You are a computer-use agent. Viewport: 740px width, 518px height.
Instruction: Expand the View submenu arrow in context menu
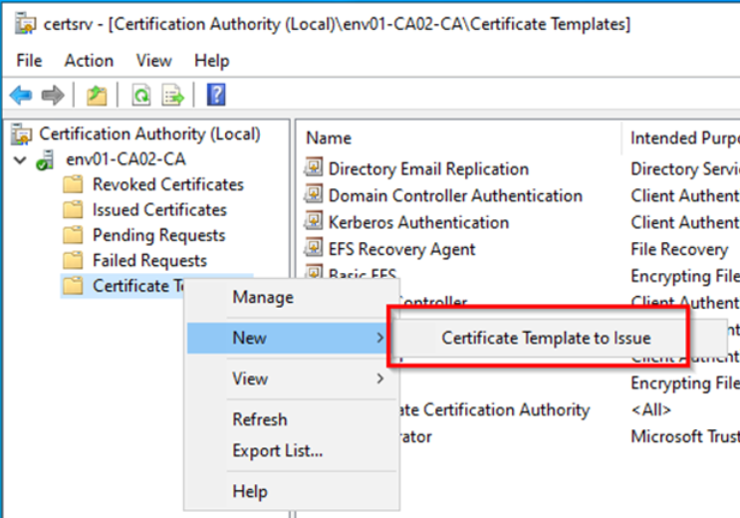379,379
